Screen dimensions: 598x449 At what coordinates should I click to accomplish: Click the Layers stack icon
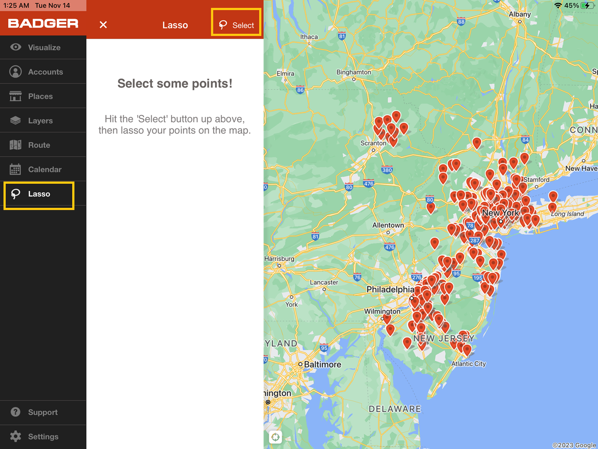tap(16, 121)
